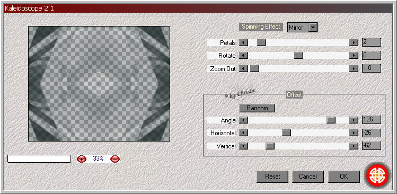397x194 pixels.
Task: Click the Angle value field 126
Action: pos(372,120)
